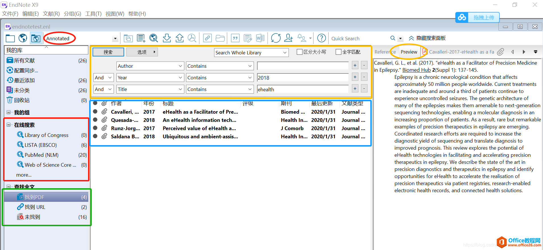This screenshot has width=543, height=250.
Task: Open preview panel layout dropdown arrow
Action: pos(536,52)
